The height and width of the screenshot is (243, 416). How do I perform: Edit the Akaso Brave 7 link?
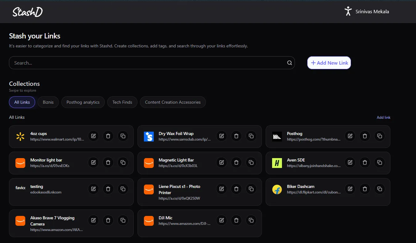[x=93, y=220]
